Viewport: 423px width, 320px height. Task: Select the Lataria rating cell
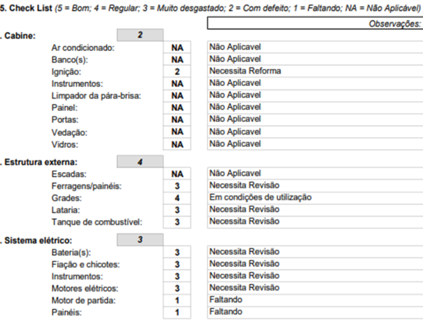177,210
